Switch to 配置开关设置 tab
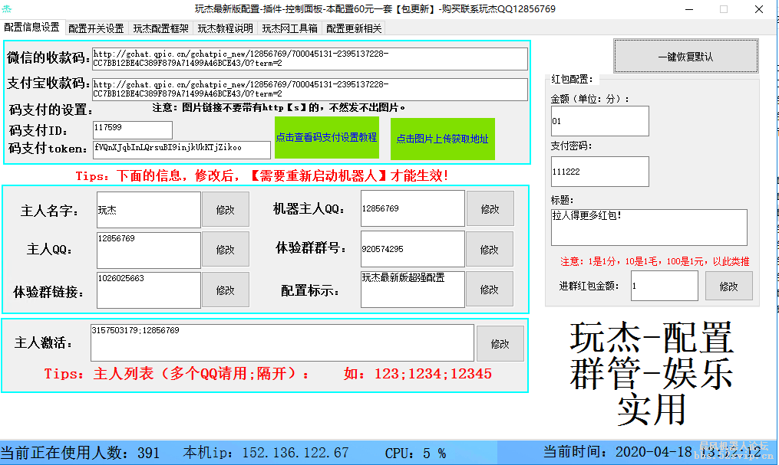Viewport: 779px width, 465px height. (x=96, y=28)
